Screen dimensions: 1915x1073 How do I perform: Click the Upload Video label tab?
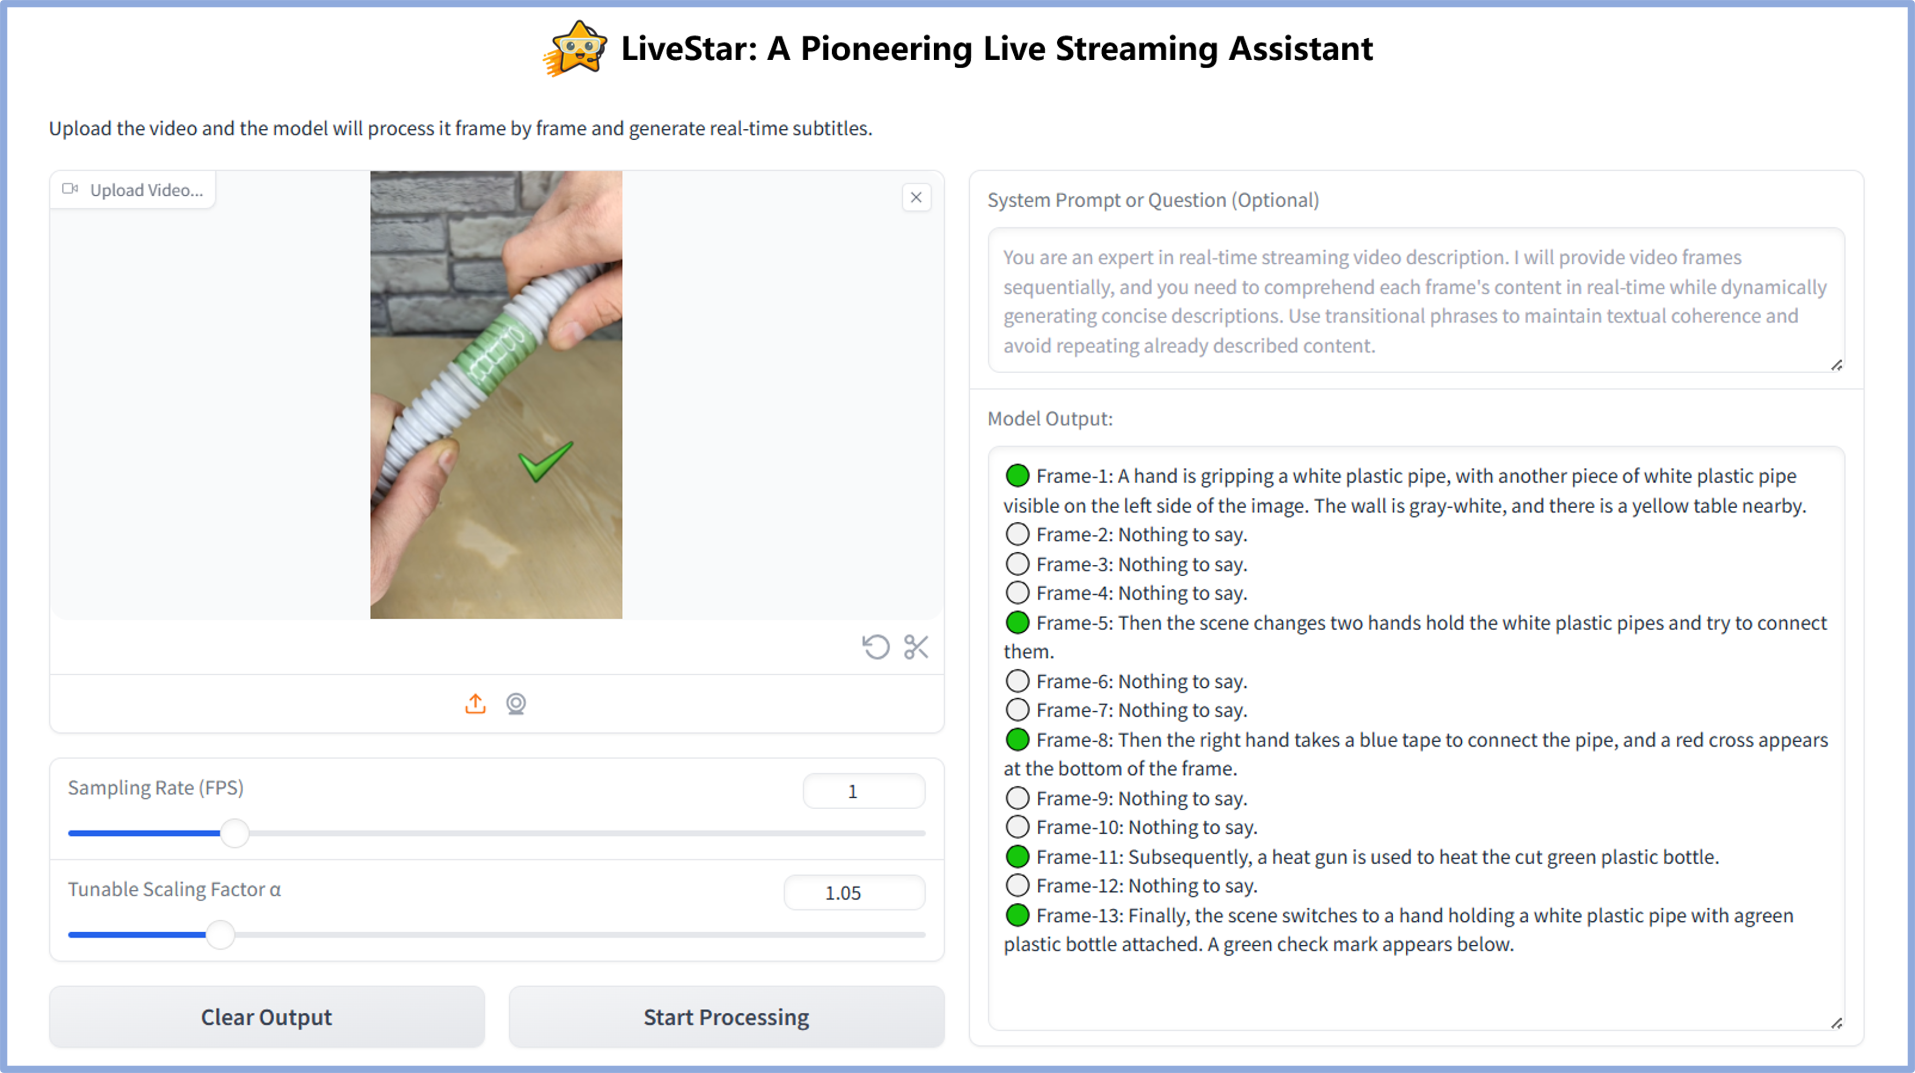tap(133, 189)
